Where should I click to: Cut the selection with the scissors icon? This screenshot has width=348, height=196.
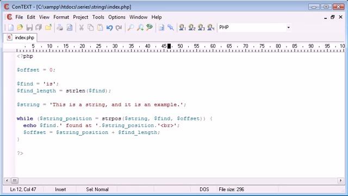click(81, 28)
